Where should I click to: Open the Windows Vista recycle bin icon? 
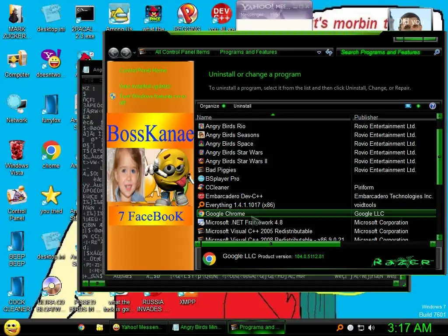point(17,157)
